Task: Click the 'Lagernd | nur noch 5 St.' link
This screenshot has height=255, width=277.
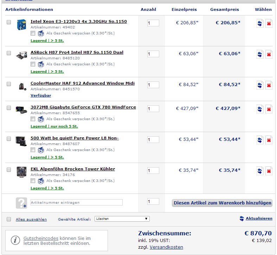Action: coord(54,126)
